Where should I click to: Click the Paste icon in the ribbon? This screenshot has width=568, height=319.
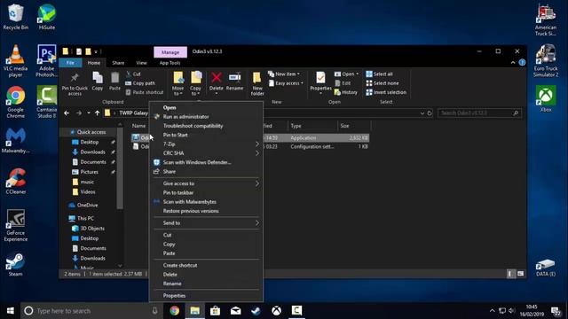pos(114,81)
